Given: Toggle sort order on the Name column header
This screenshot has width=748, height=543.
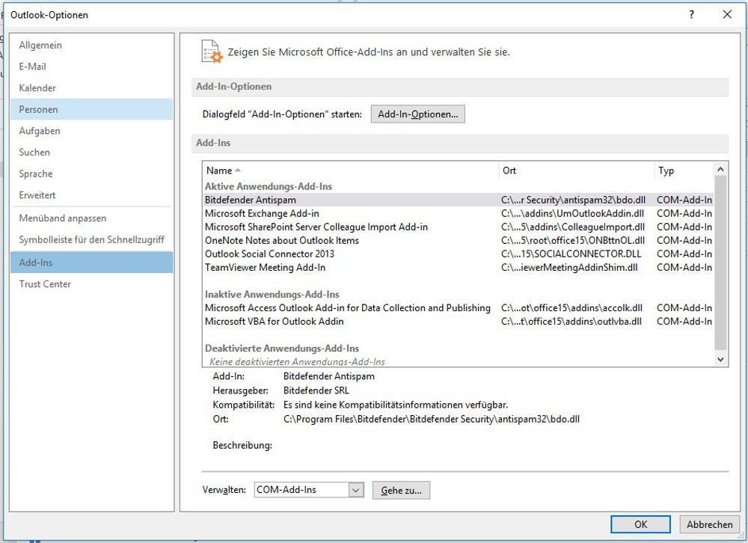Looking at the screenshot, I should coord(221,170).
